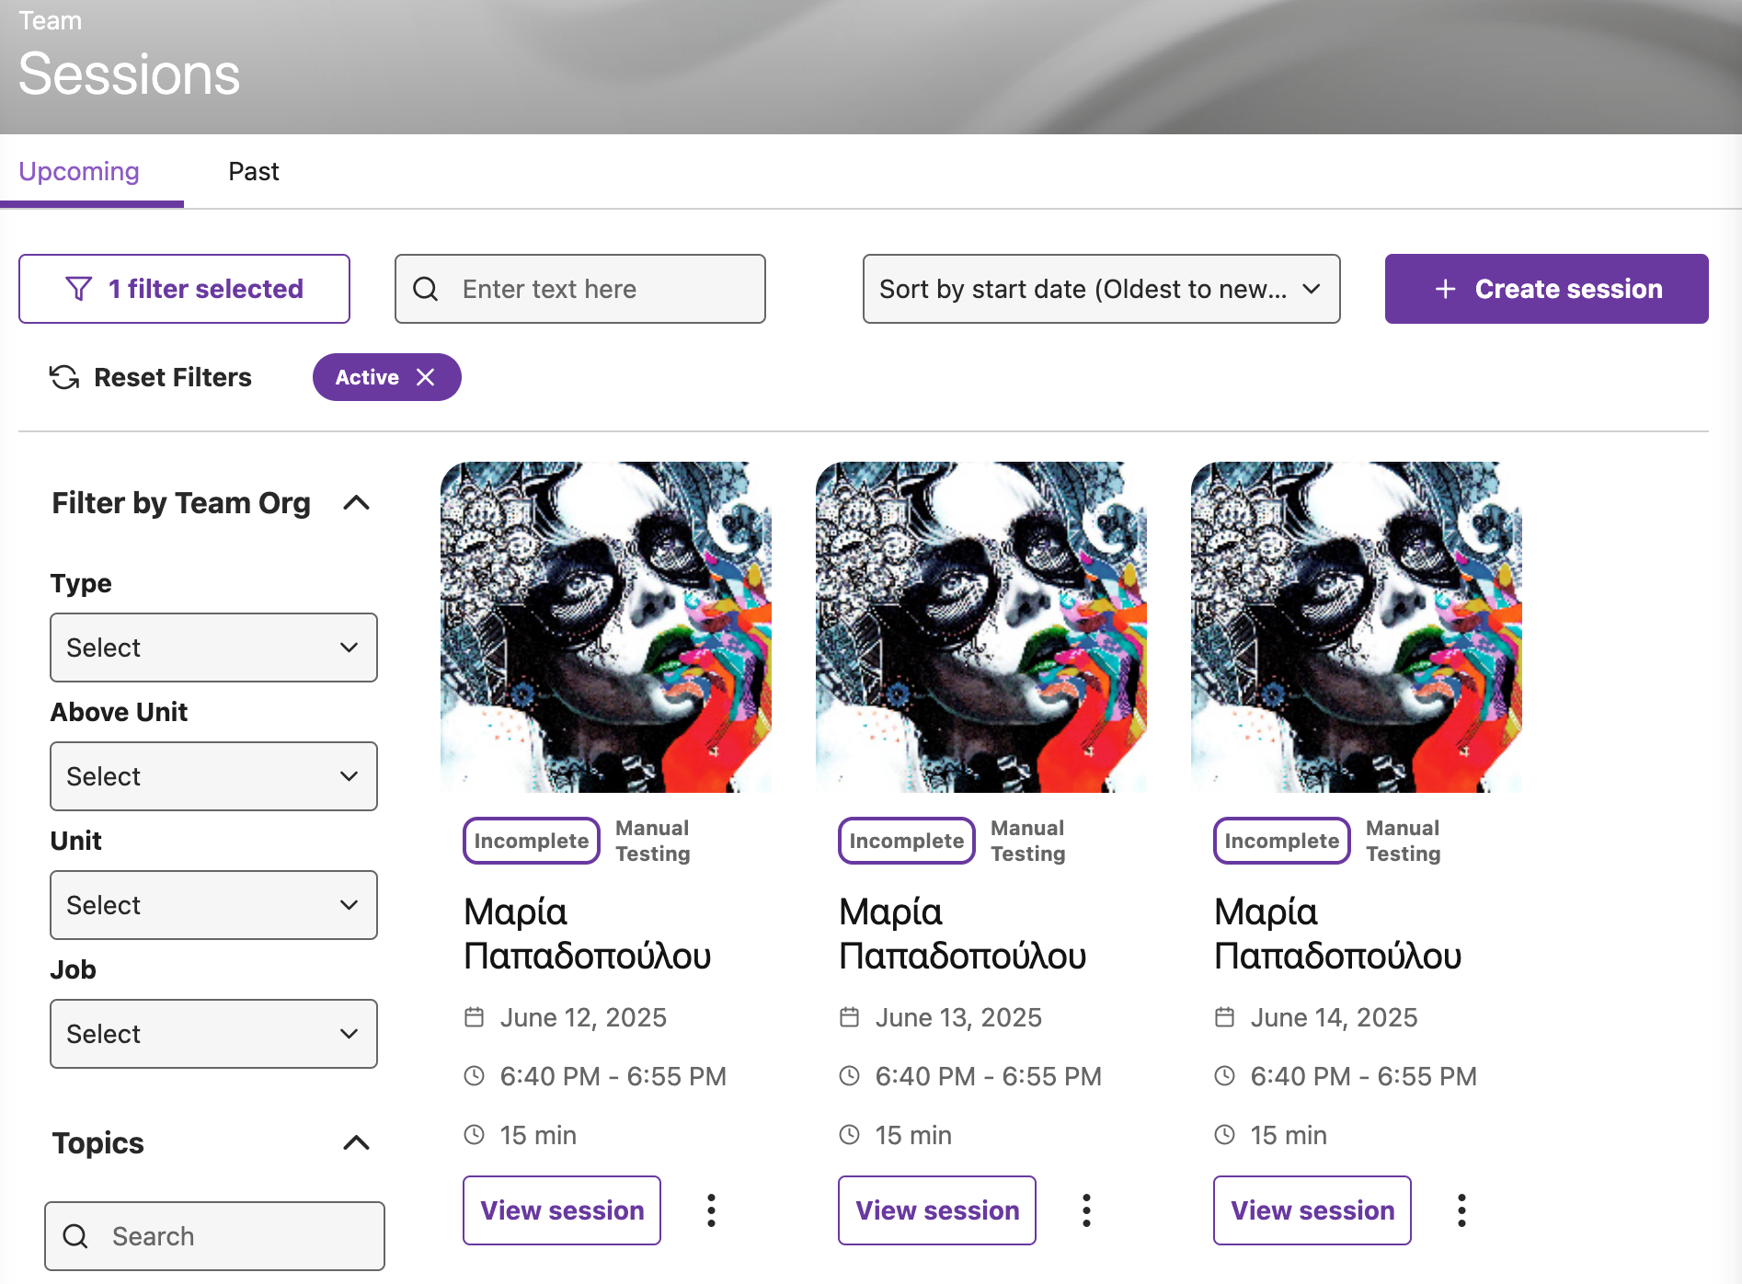Open the Job select dropdown
The width and height of the screenshot is (1742, 1284).
tap(213, 1034)
